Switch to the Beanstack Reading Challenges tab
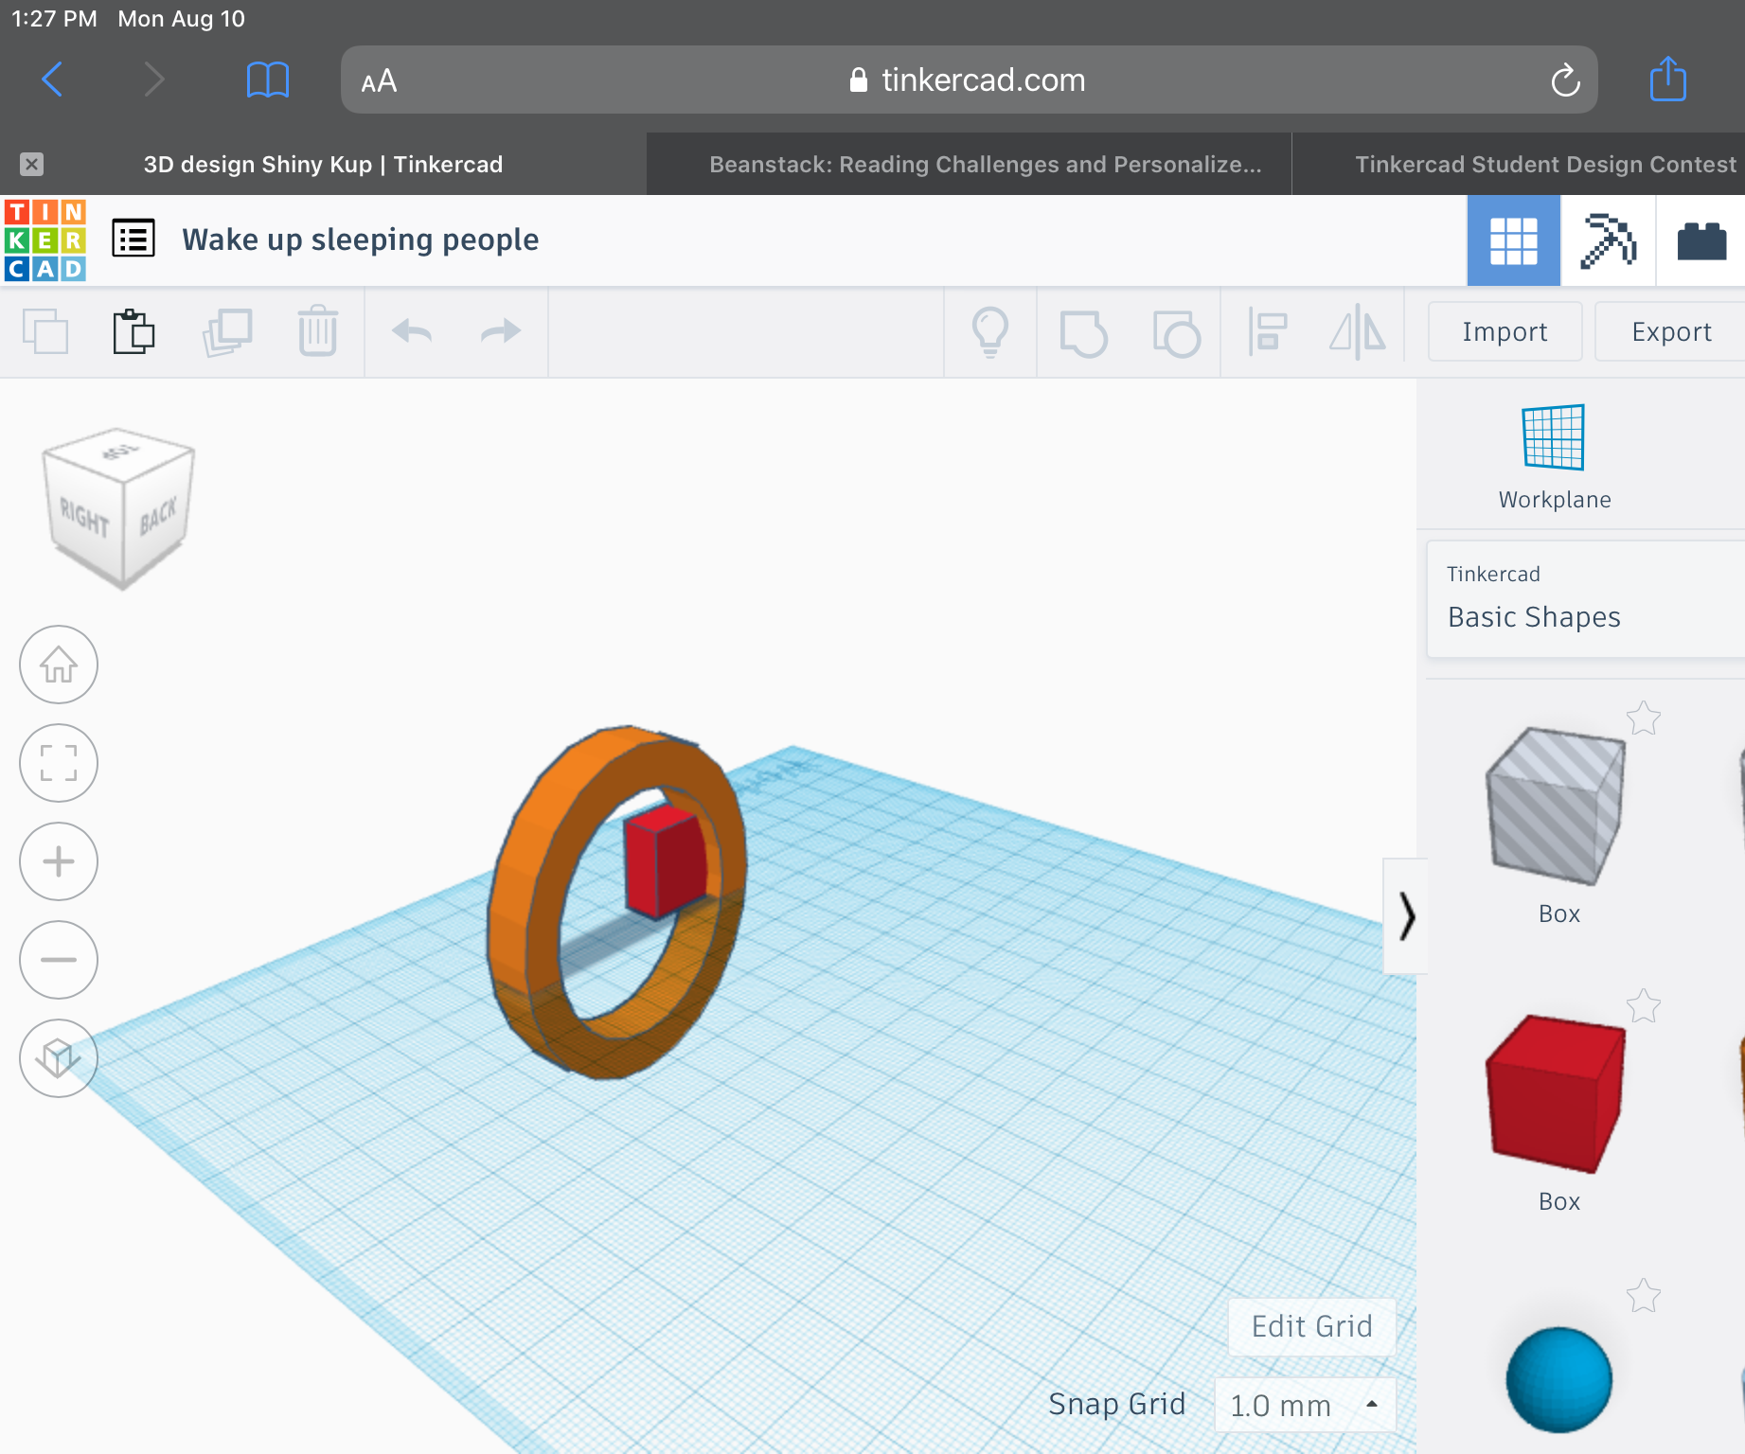 coord(969,164)
